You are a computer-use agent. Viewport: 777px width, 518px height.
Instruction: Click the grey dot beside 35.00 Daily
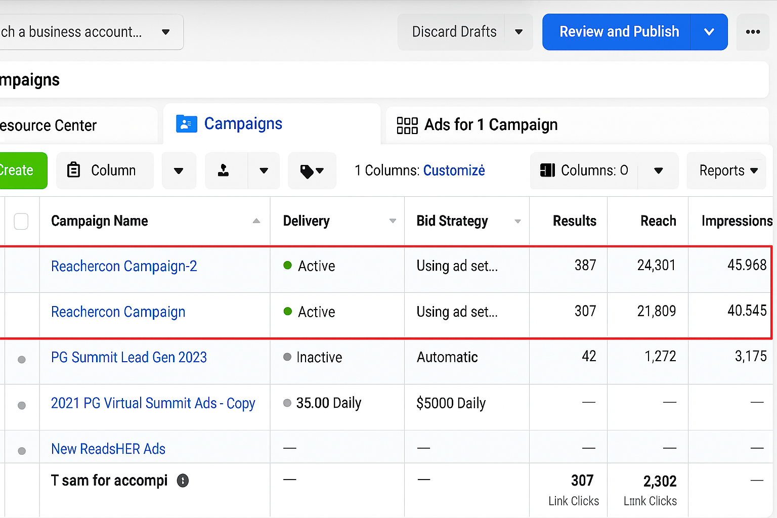(x=287, y=403)
